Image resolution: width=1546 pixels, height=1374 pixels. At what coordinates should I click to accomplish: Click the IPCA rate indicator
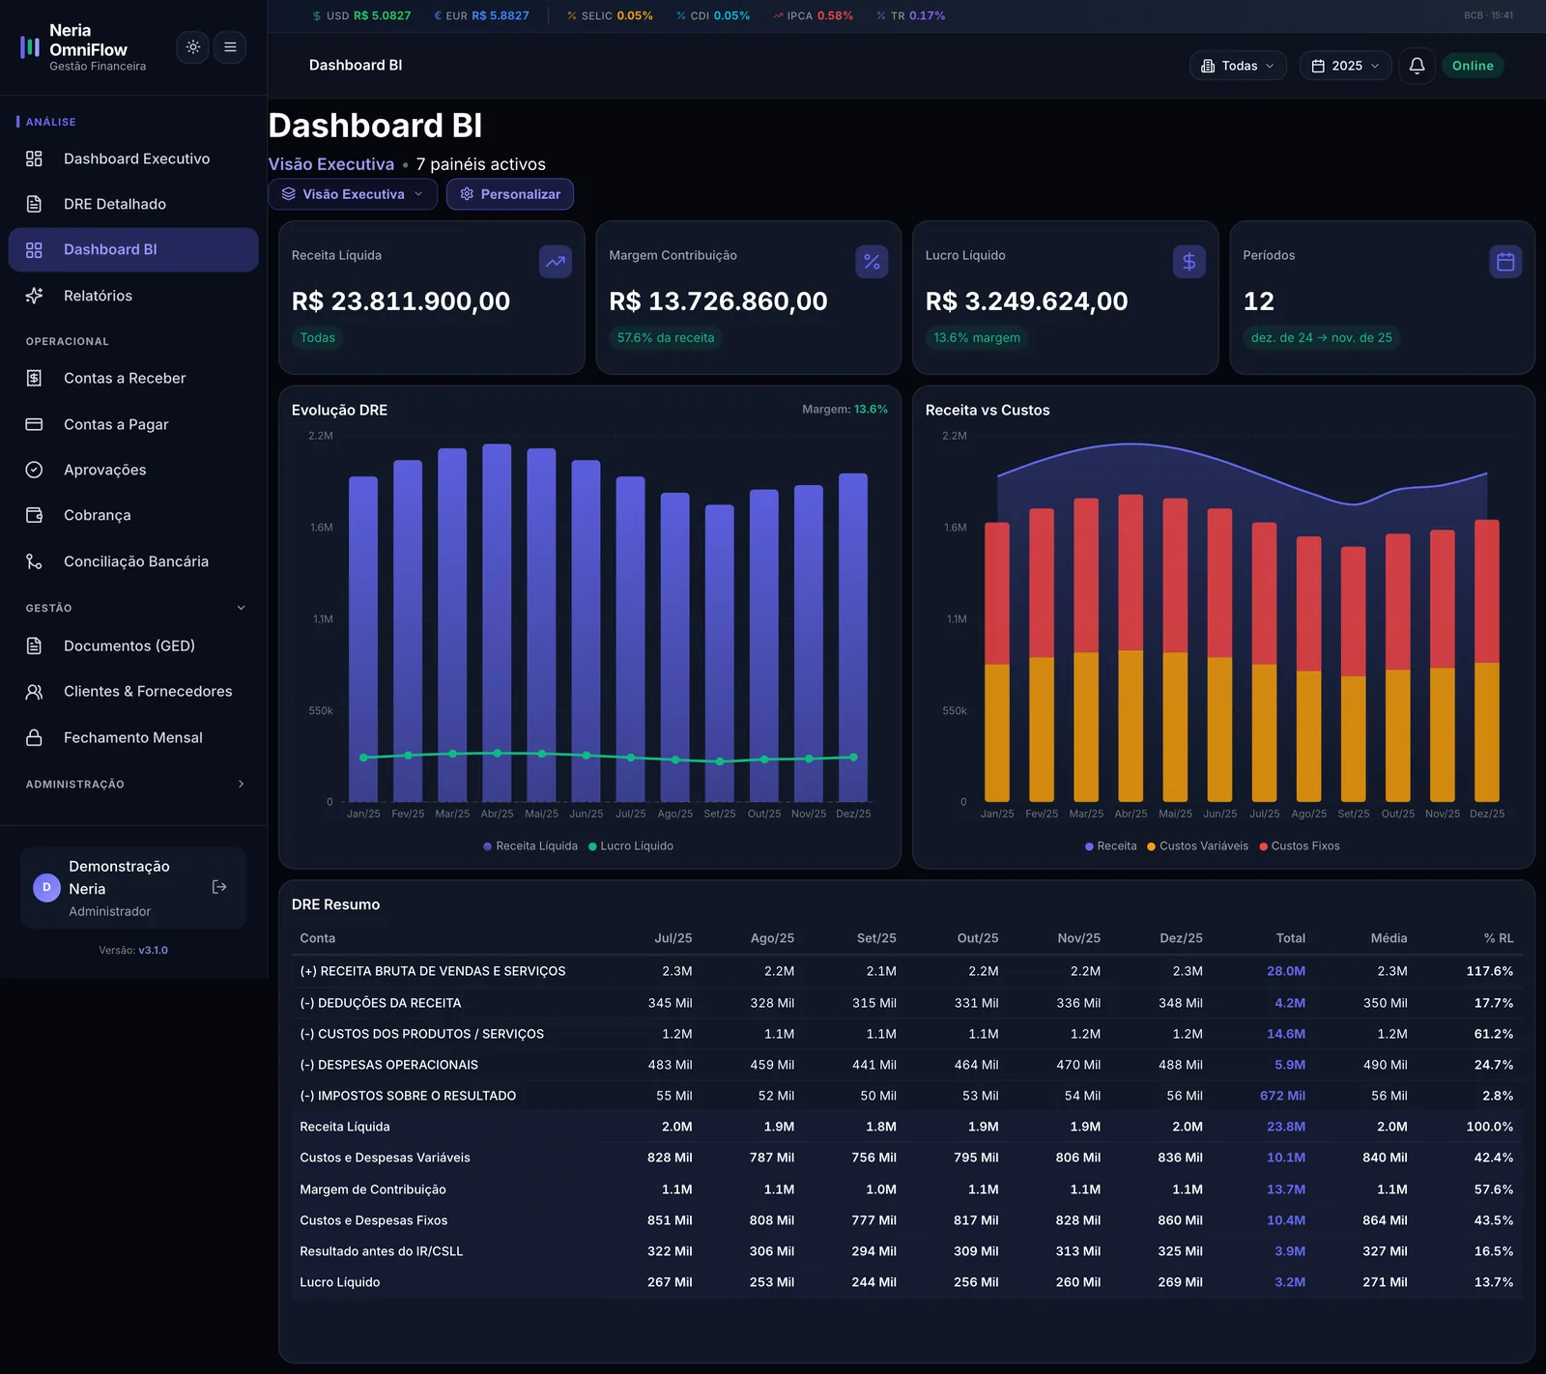tap(813, 15)
